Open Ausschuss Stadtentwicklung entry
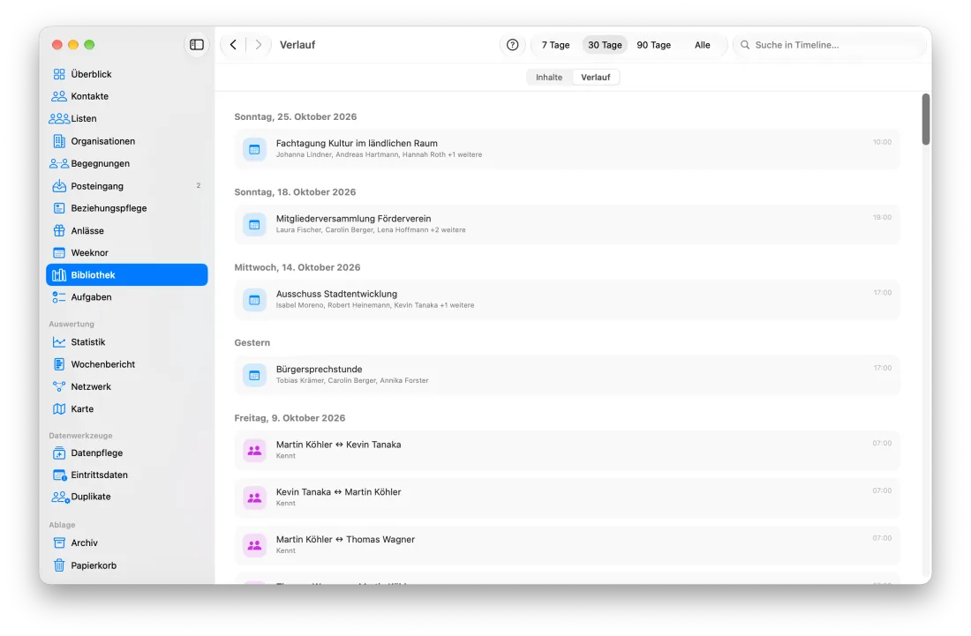 click(567, 299)
